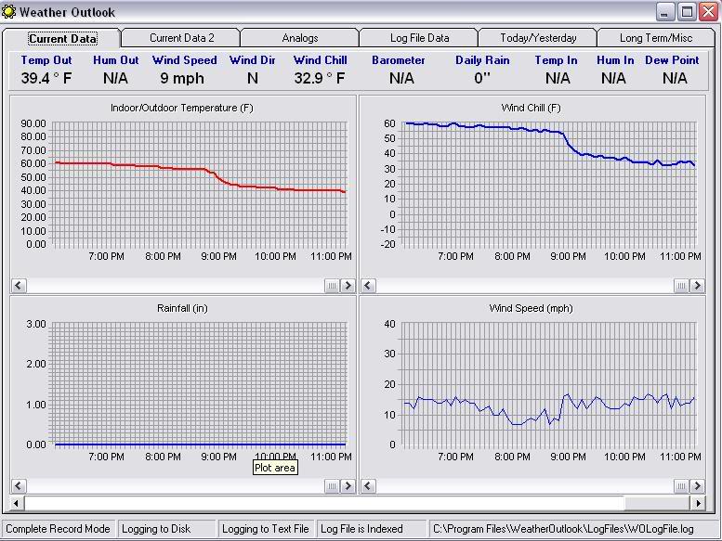Image resolution: width=722 pixels, height=541 pixels.
Task: Click the Temp Out reading of 39.4 °F
Action: click(x=46, y=78)
